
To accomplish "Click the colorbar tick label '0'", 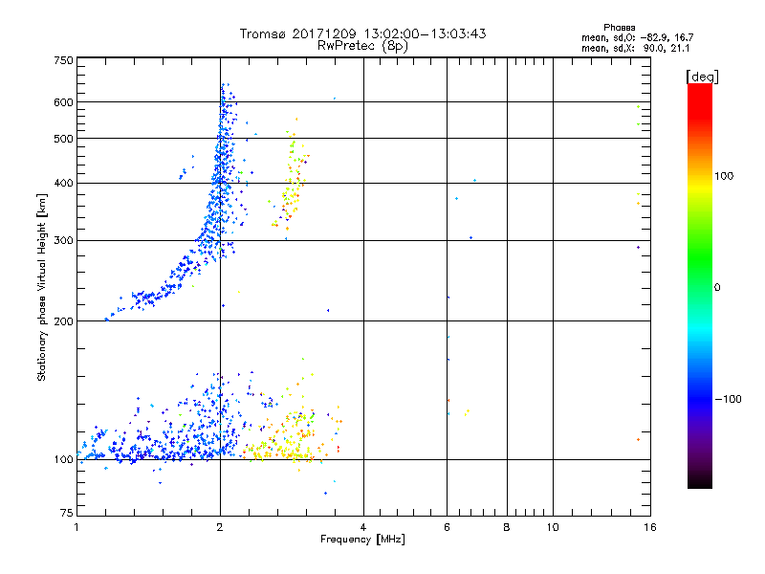I will point(716,288).
